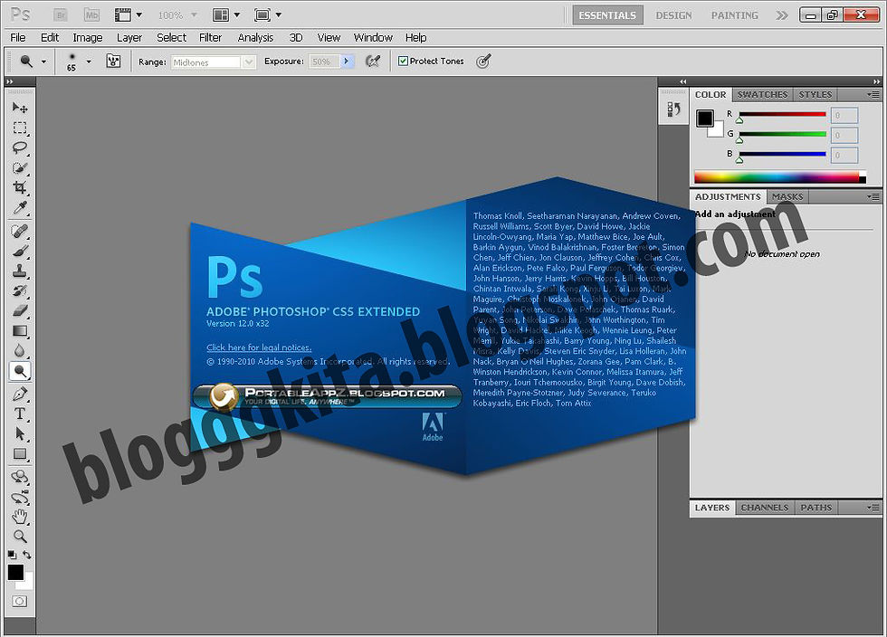Screen dimensions: 887x637
Task: Switch to the Styles tab
Action: 815,94
